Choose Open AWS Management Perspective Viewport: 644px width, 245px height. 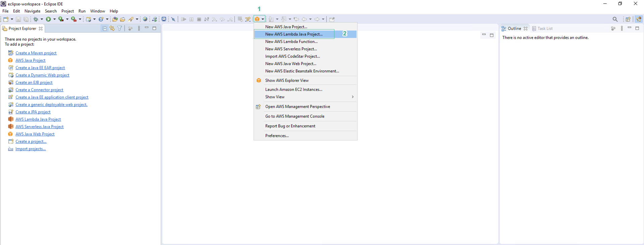(x=306, y=107)
